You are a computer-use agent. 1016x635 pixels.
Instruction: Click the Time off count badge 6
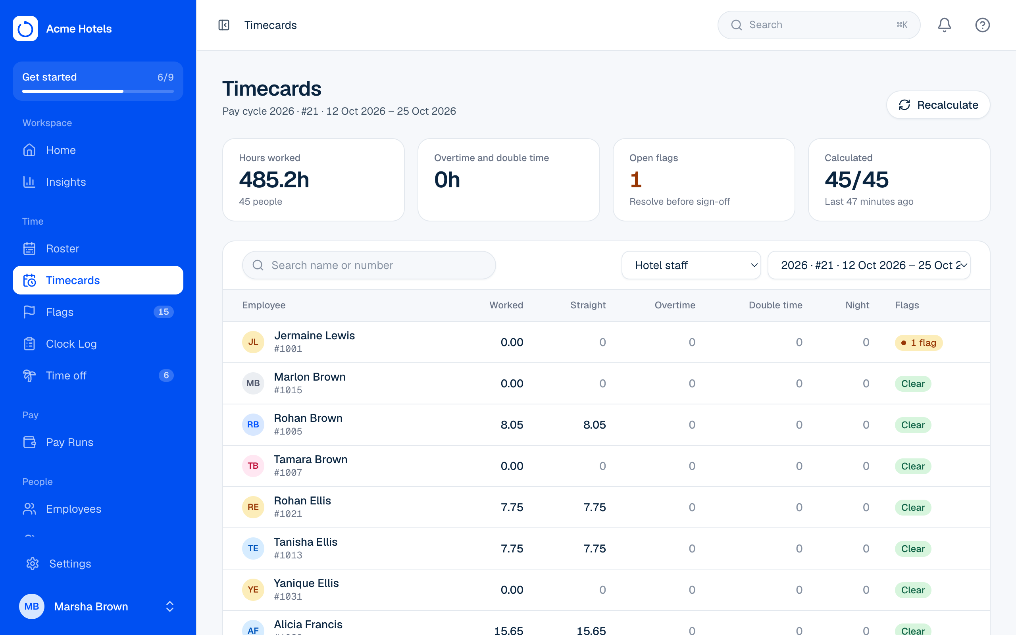pyautogui.click(x=166, y=375)
